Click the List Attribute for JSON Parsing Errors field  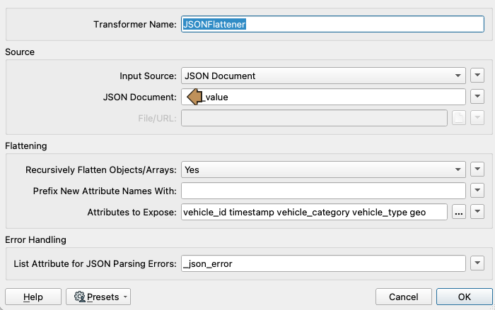(x=323, y=263)
